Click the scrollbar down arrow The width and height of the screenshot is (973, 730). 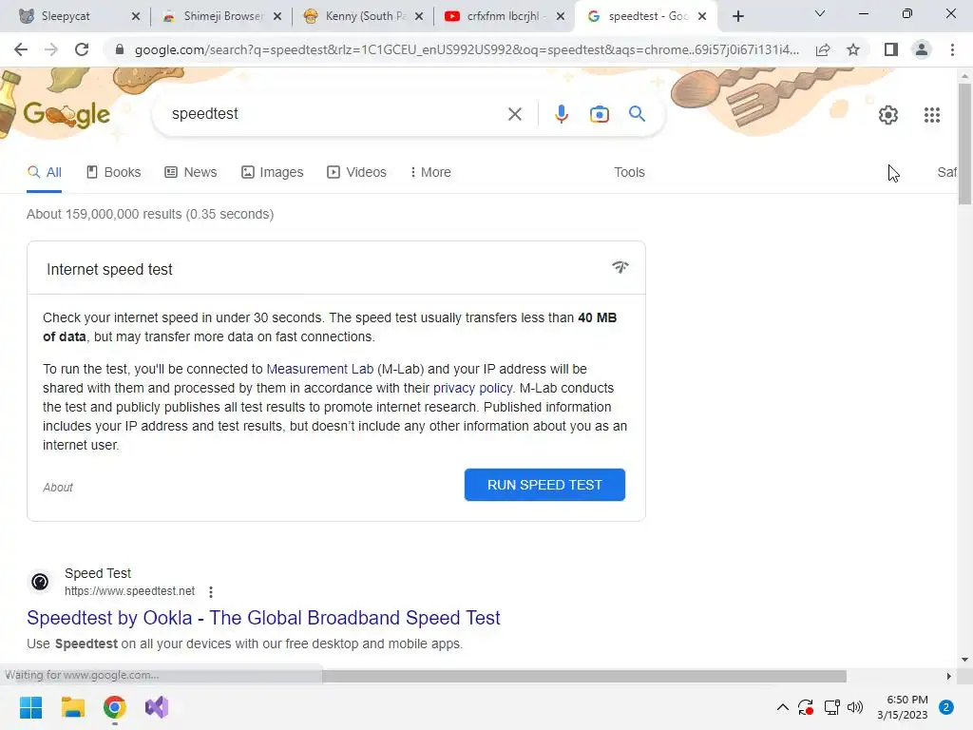pos(964,660)
